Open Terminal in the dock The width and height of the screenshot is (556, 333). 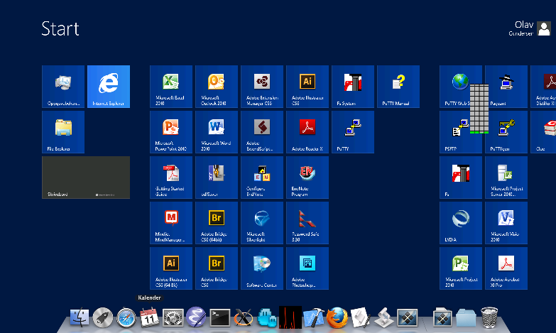click(x=220, y=317)
